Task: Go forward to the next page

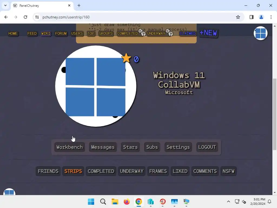Action: click(16, 17)
